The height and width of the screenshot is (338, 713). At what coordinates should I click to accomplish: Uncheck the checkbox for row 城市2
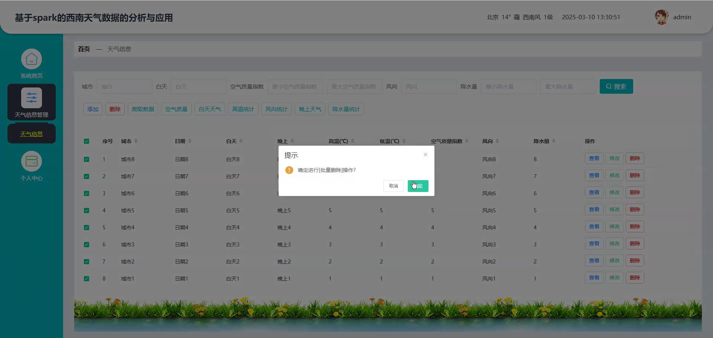point(87,262)
